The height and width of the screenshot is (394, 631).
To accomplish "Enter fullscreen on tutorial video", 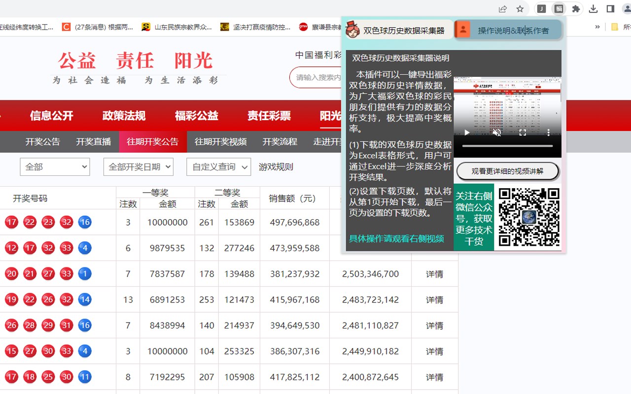I will [523, 132].
